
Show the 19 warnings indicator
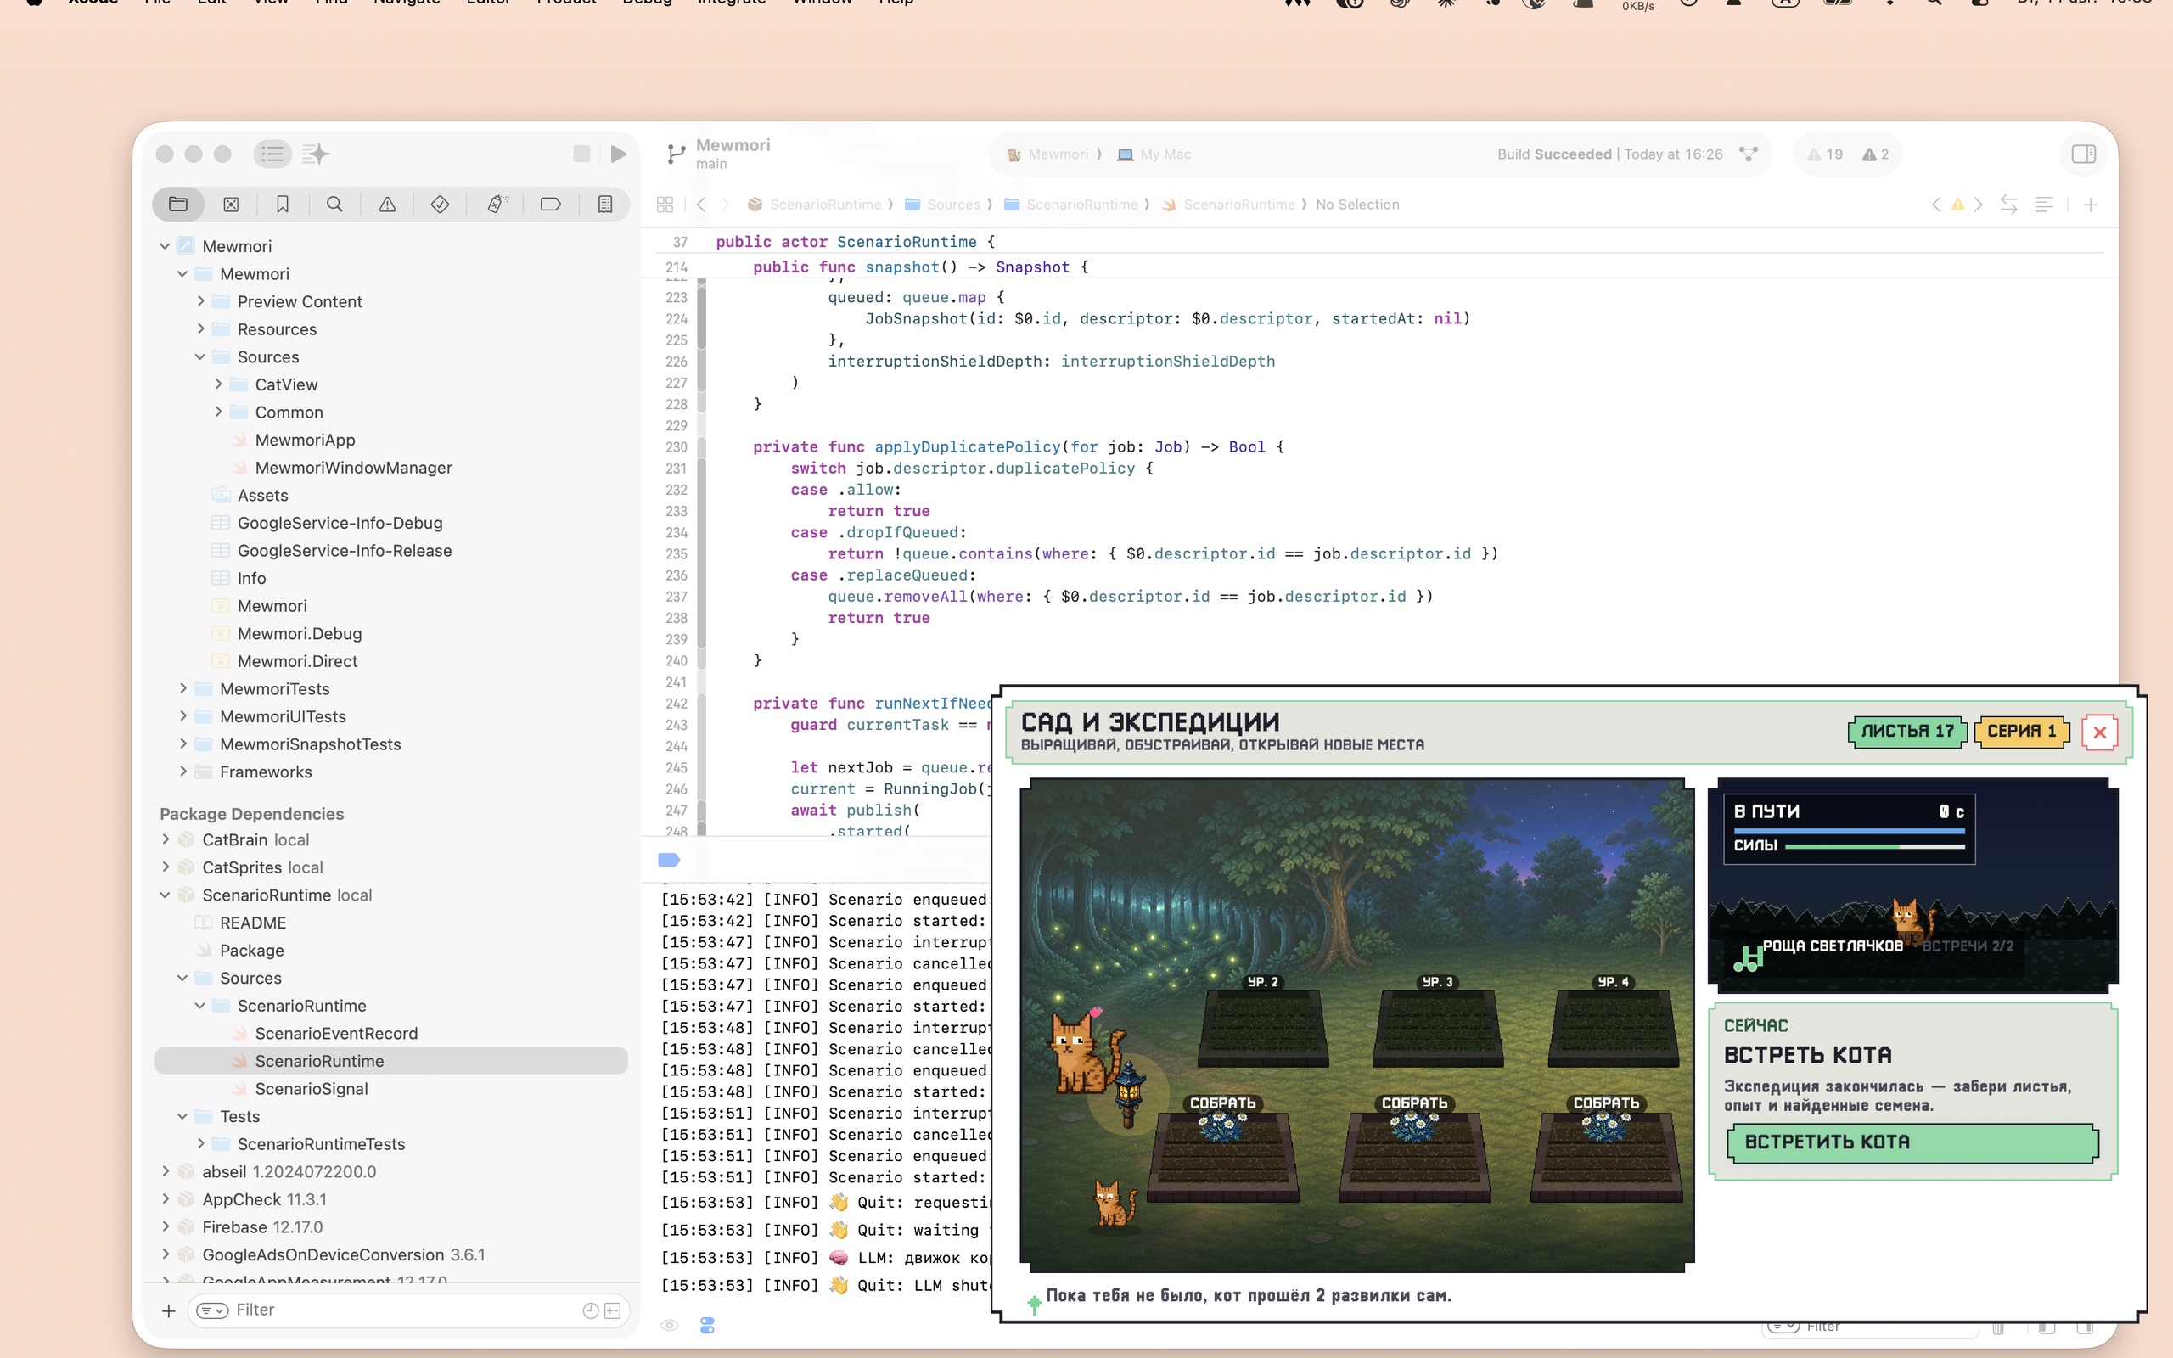1825,154
